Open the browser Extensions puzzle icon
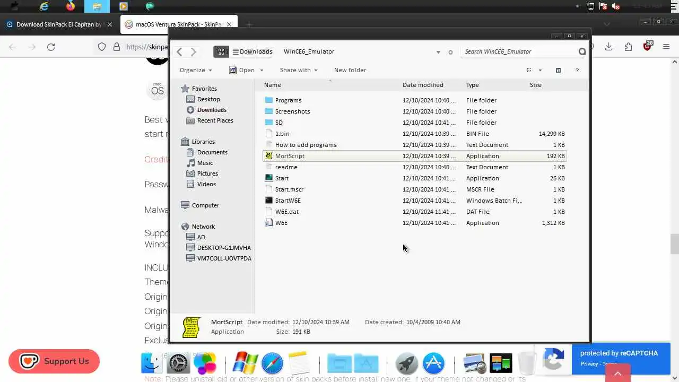Image resolution: width=679 pixels, height=382 pixels. click(628, 47)
